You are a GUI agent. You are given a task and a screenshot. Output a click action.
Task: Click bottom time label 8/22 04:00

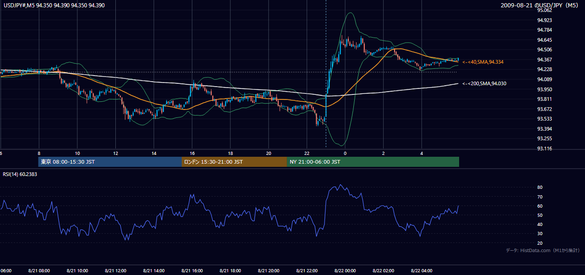pyautogui.click(x=422, y=271)
